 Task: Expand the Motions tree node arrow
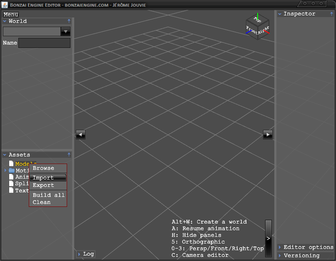[5, 170]
